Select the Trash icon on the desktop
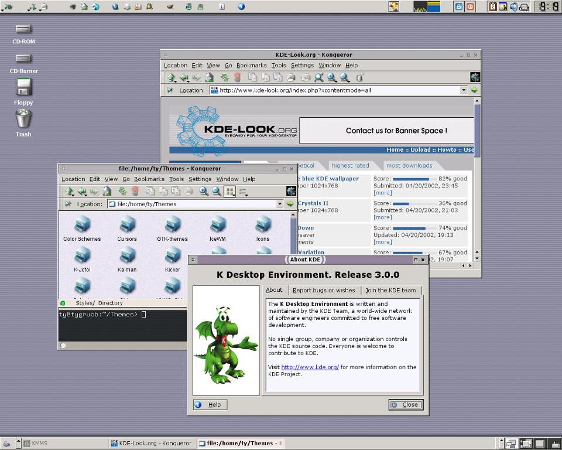This screenshot has width=562, height=450. coord(23,123)
